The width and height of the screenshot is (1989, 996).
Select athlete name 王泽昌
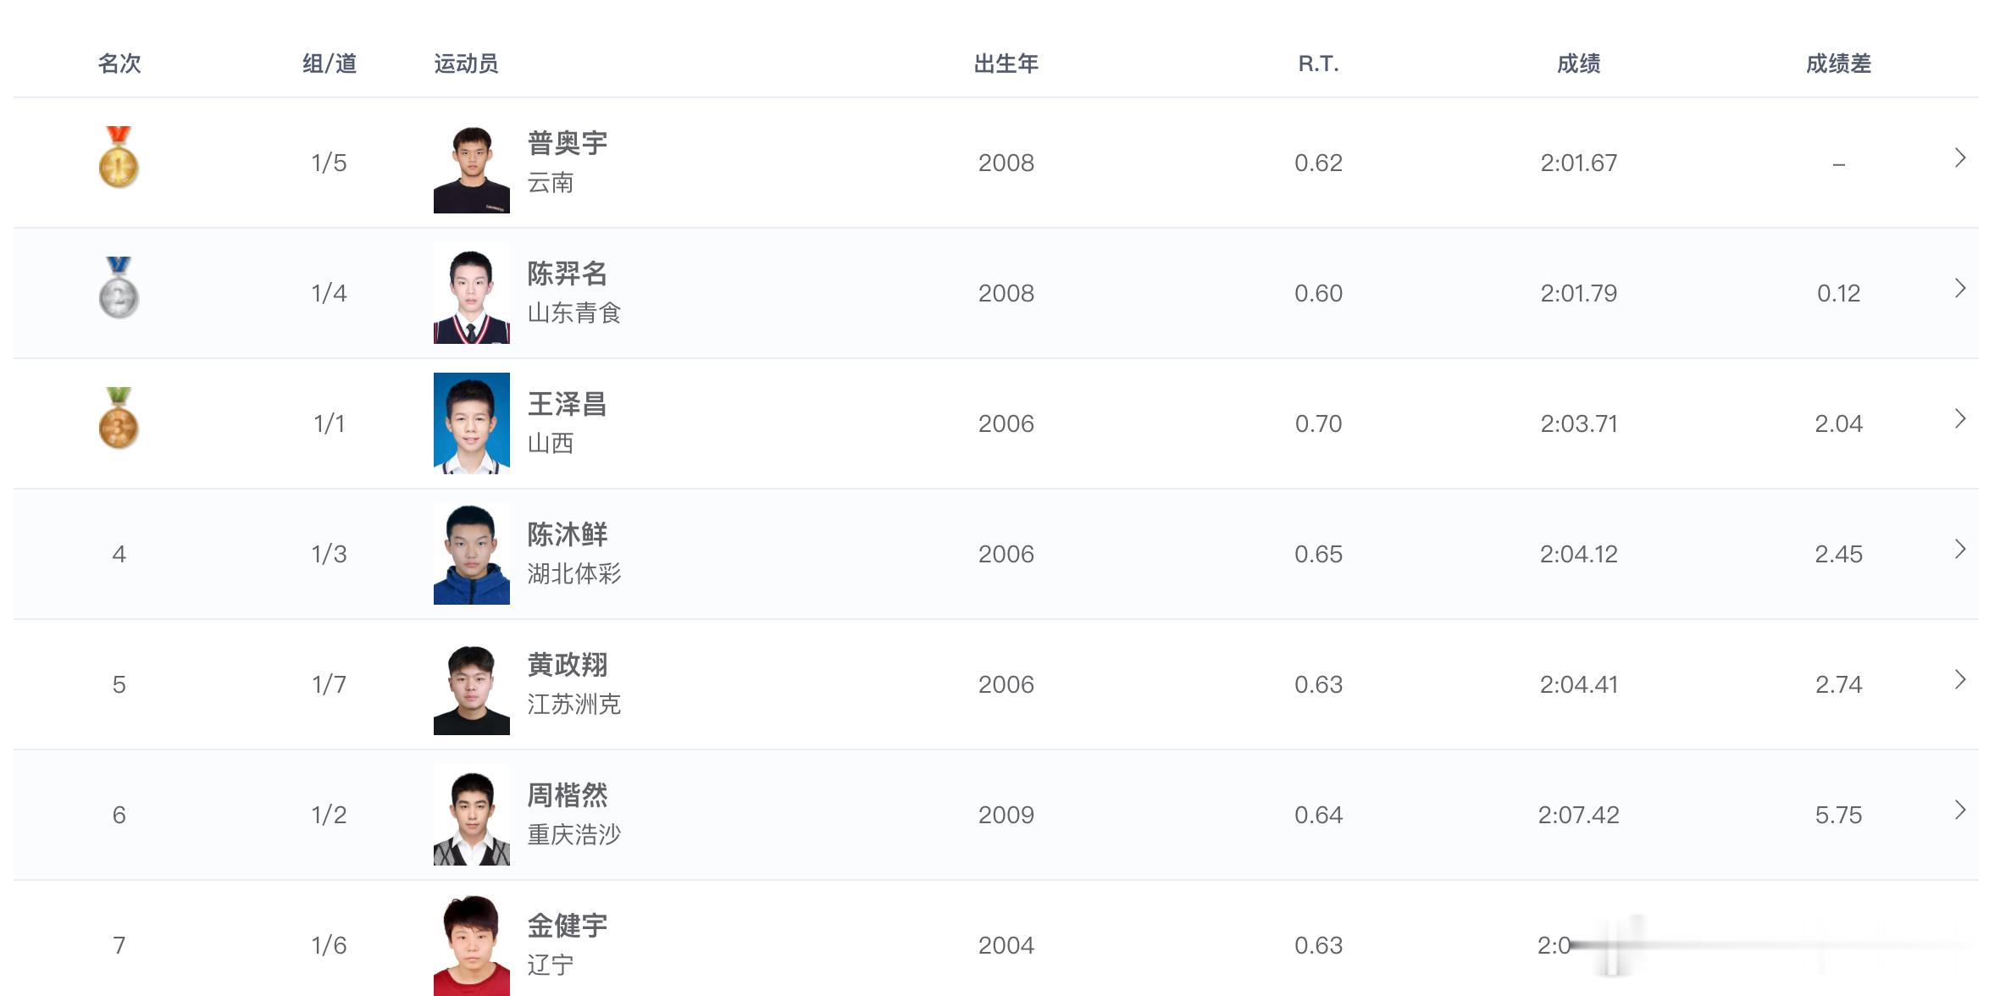pos(568,404)
